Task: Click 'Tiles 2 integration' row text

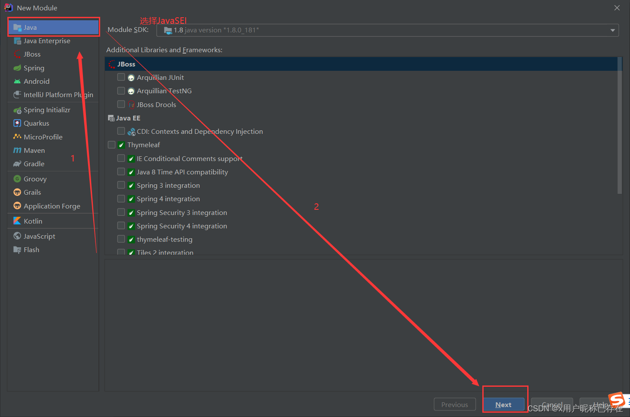Action: point(165,252)
